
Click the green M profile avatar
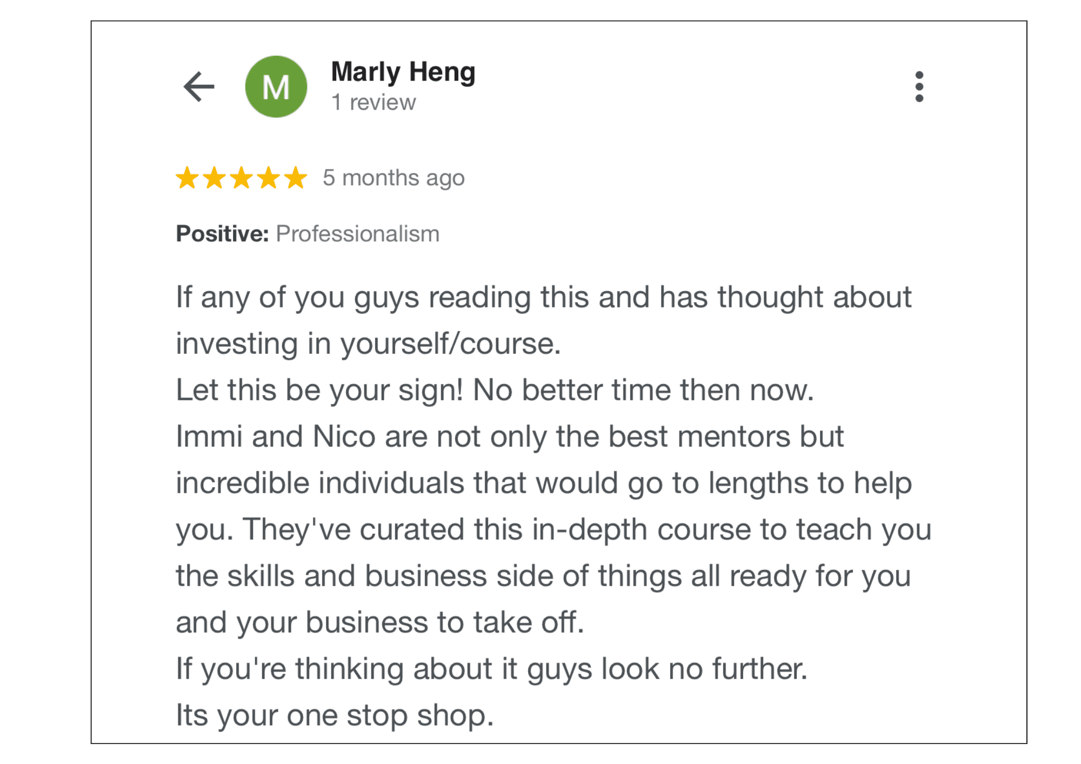[x=276, y=86]
